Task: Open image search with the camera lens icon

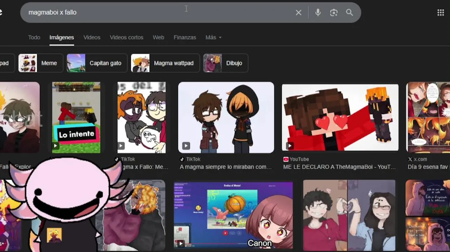Action: pos(334,13)
